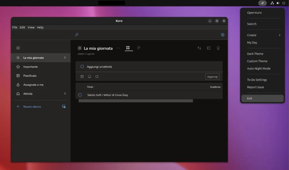Enable Dark Theme in tray menu

click(x=255, y=54)
